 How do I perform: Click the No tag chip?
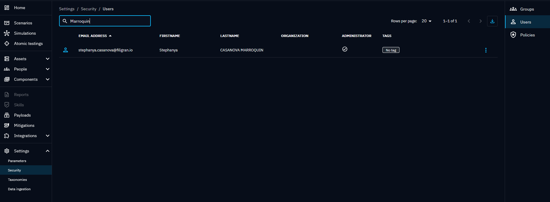pyautogui.click(x=391, y=50)
